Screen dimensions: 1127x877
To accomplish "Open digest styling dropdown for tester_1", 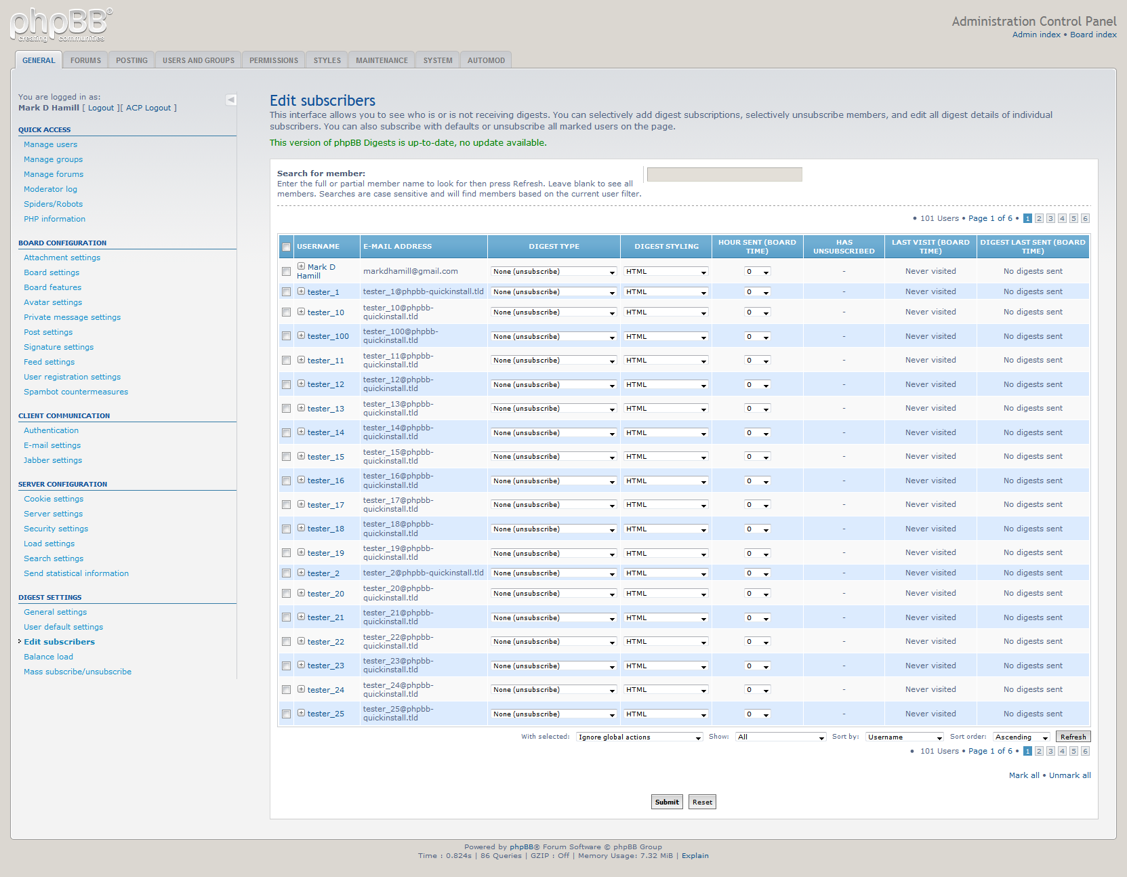I will pyautogui.click(x=666, y=292).
